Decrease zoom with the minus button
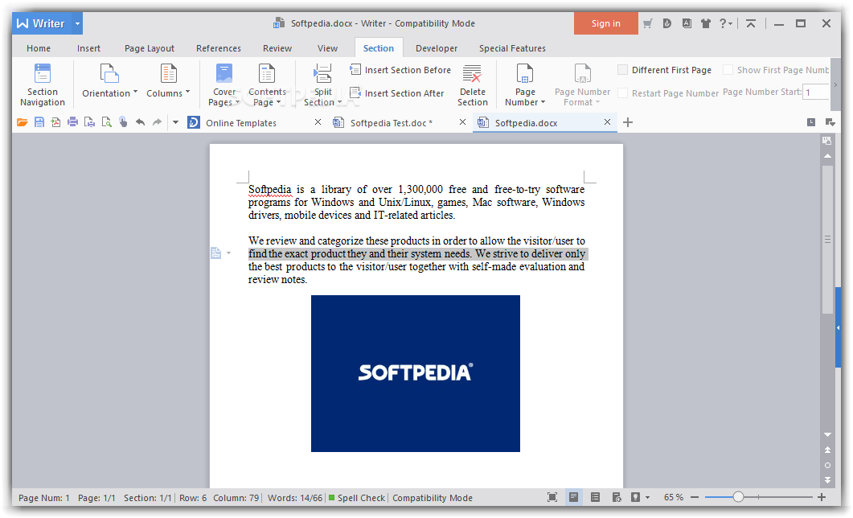 [x=695, y=497]
